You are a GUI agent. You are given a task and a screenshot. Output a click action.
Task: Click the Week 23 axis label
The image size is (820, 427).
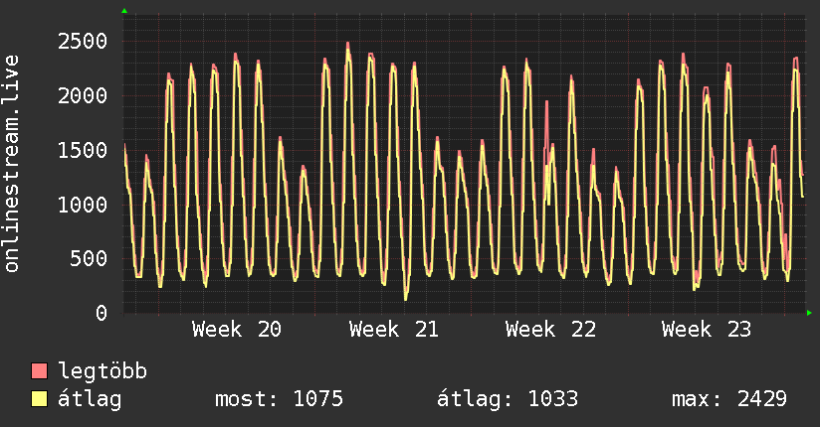point(707,330)
